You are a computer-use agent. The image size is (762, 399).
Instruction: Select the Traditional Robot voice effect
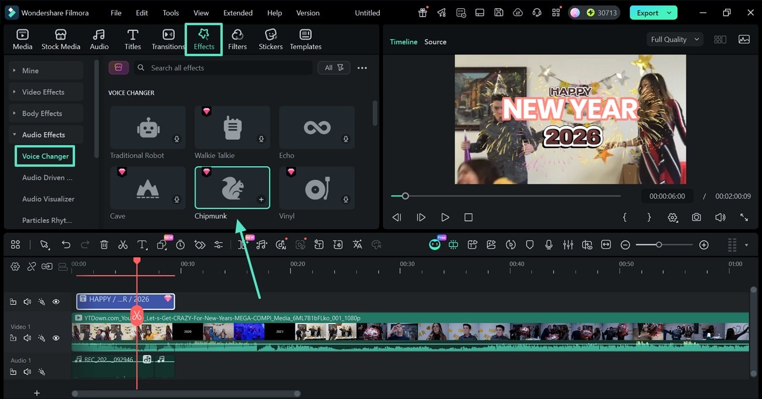tap(148, 128)
